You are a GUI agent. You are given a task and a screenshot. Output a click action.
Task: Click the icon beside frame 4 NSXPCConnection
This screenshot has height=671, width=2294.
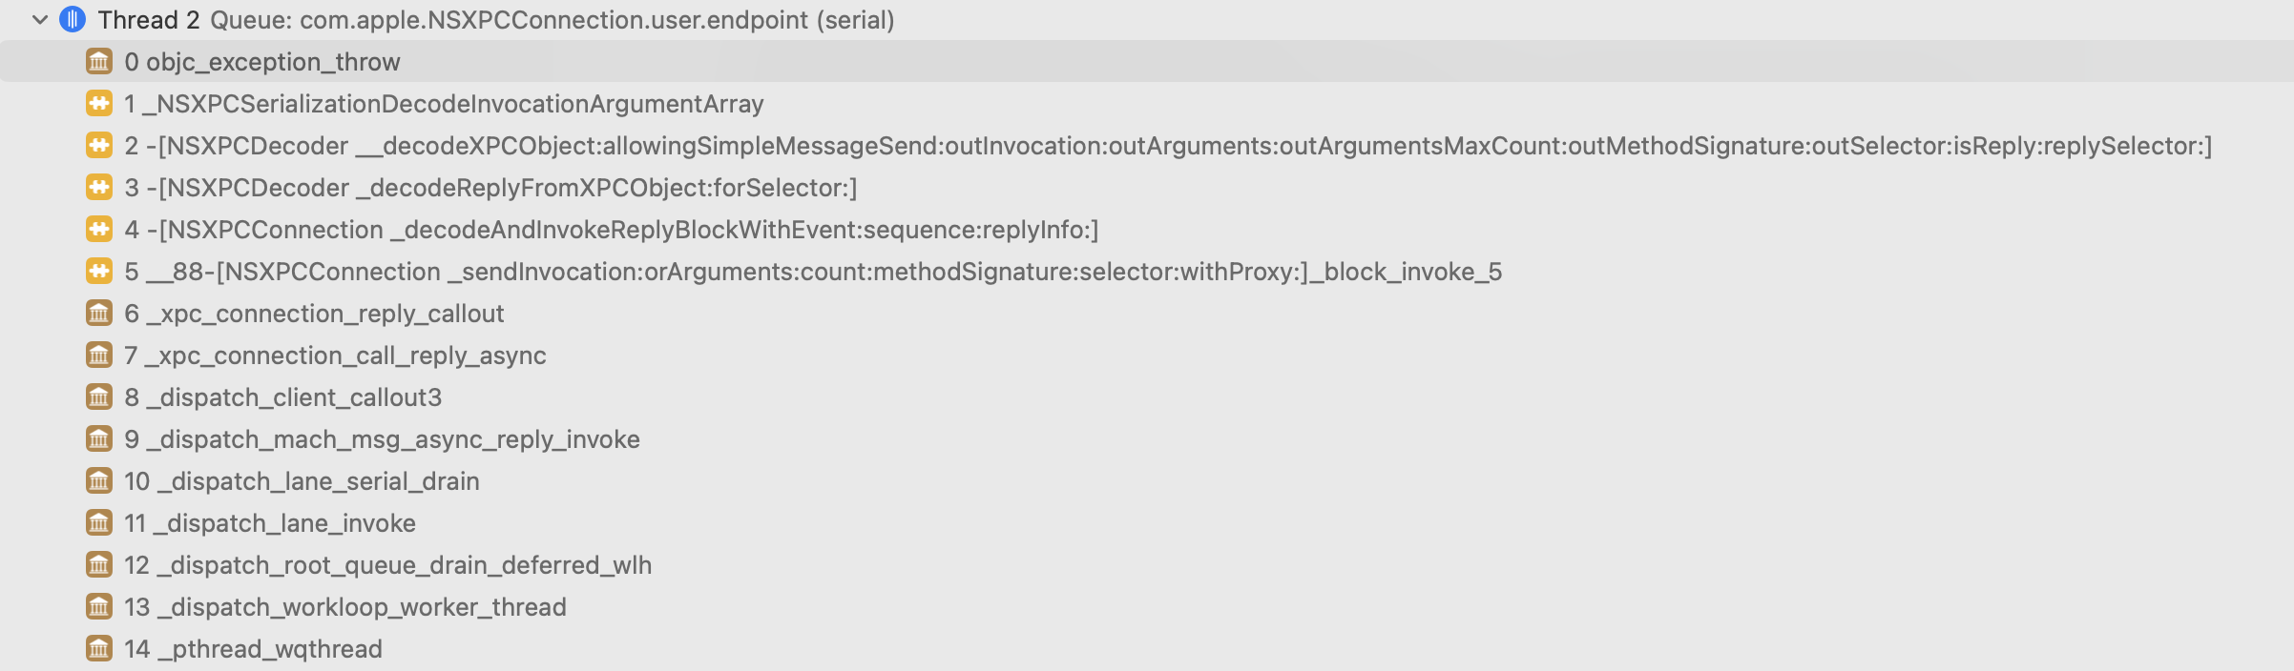pos(99,229)
